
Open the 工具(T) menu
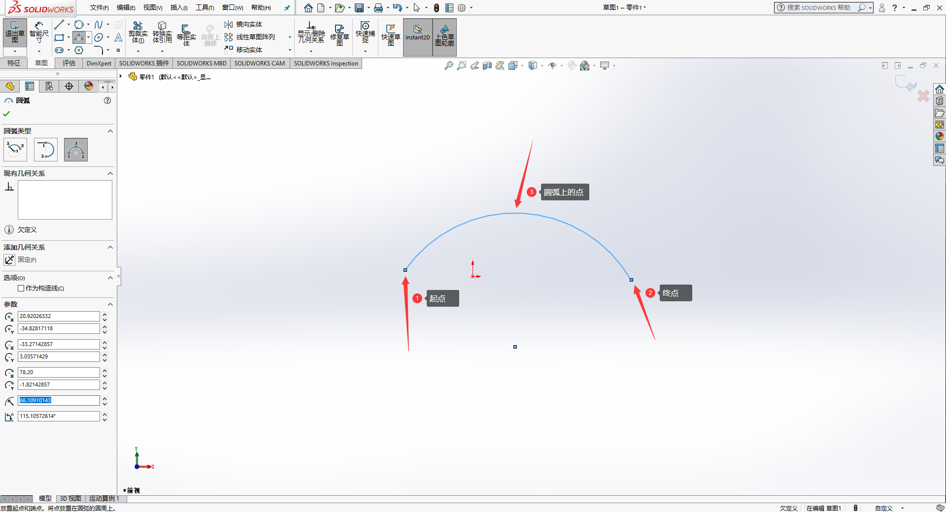click(204, 7)
